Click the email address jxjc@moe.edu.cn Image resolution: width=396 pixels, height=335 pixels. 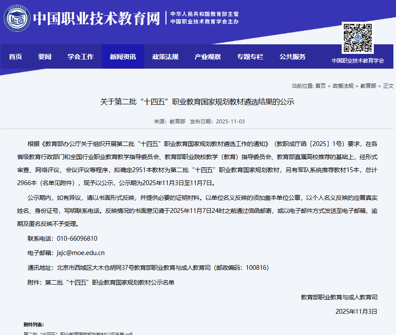(80, 253)
